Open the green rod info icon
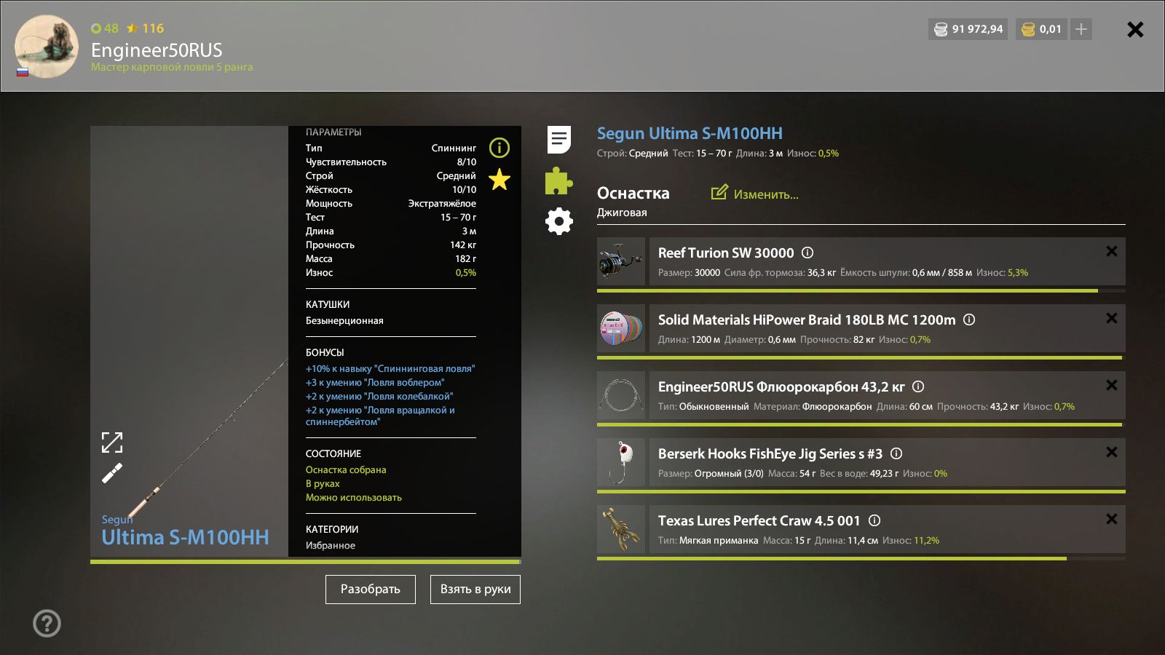The image size is (1165, 655). tap(499, 148)
